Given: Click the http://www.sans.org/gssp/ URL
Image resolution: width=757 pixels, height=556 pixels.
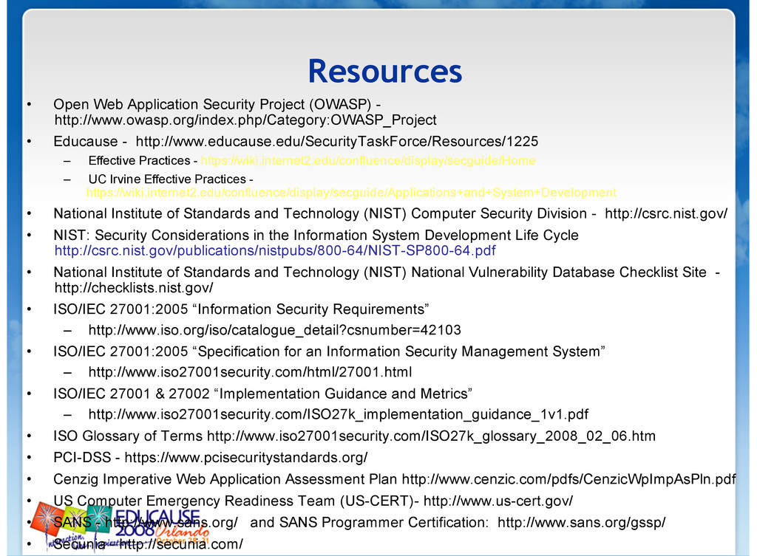Looking at the screenshot, I should click(x=581, y=523).
